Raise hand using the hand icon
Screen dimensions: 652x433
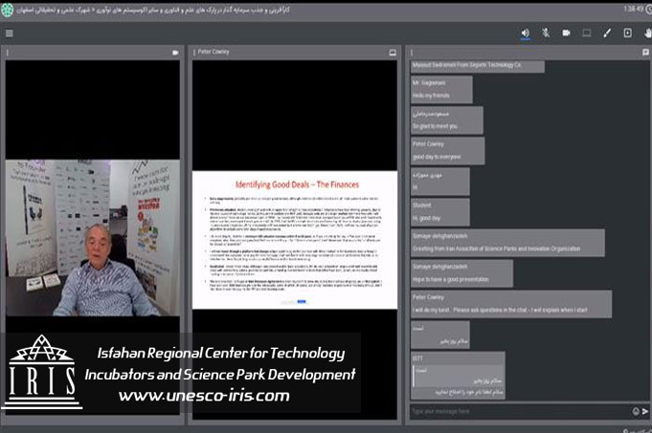pos(644,32)
